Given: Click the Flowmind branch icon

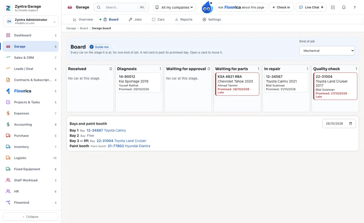Looking at the screenshot, I should click(x=8, y=203).
